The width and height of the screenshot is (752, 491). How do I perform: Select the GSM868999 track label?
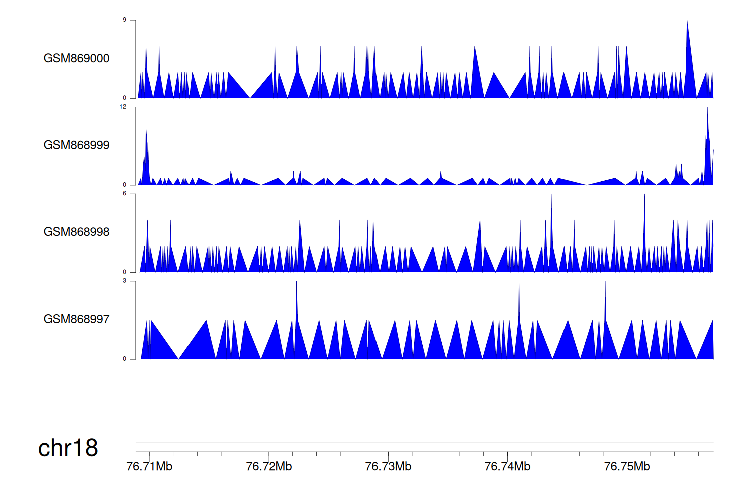pos(76,145)
